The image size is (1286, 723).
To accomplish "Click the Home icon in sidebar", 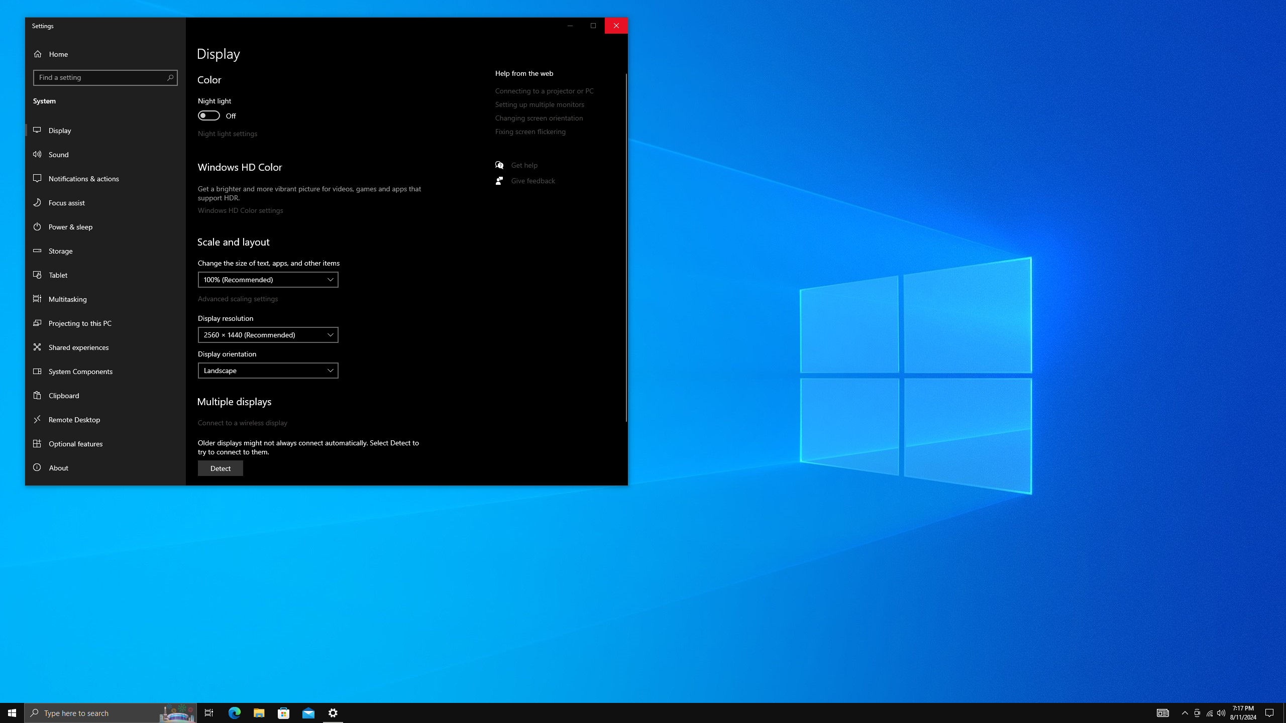I will pos(38,54).
